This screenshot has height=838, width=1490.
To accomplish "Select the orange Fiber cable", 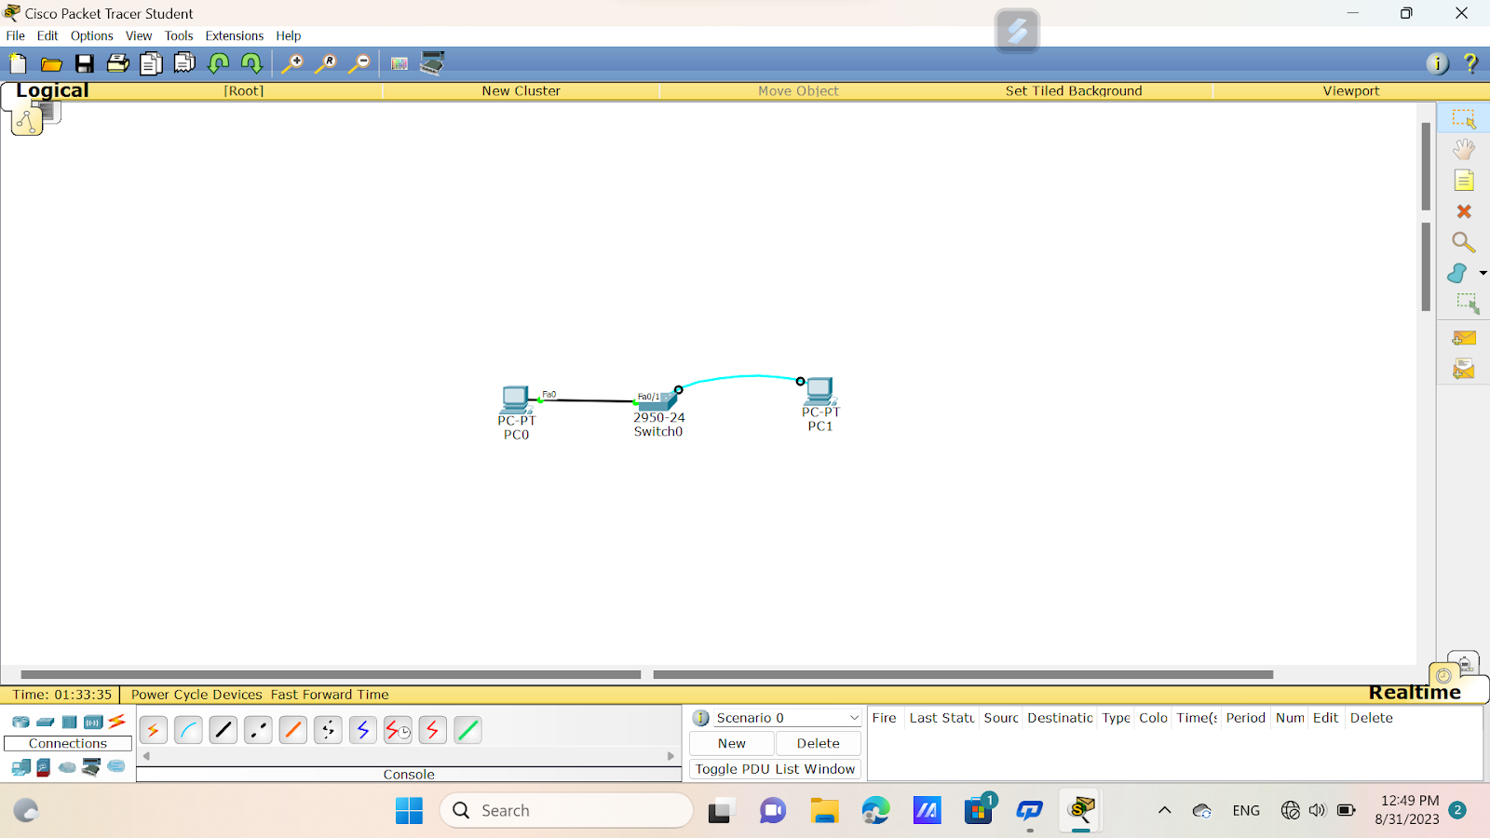I will click(x=293, y=730).
